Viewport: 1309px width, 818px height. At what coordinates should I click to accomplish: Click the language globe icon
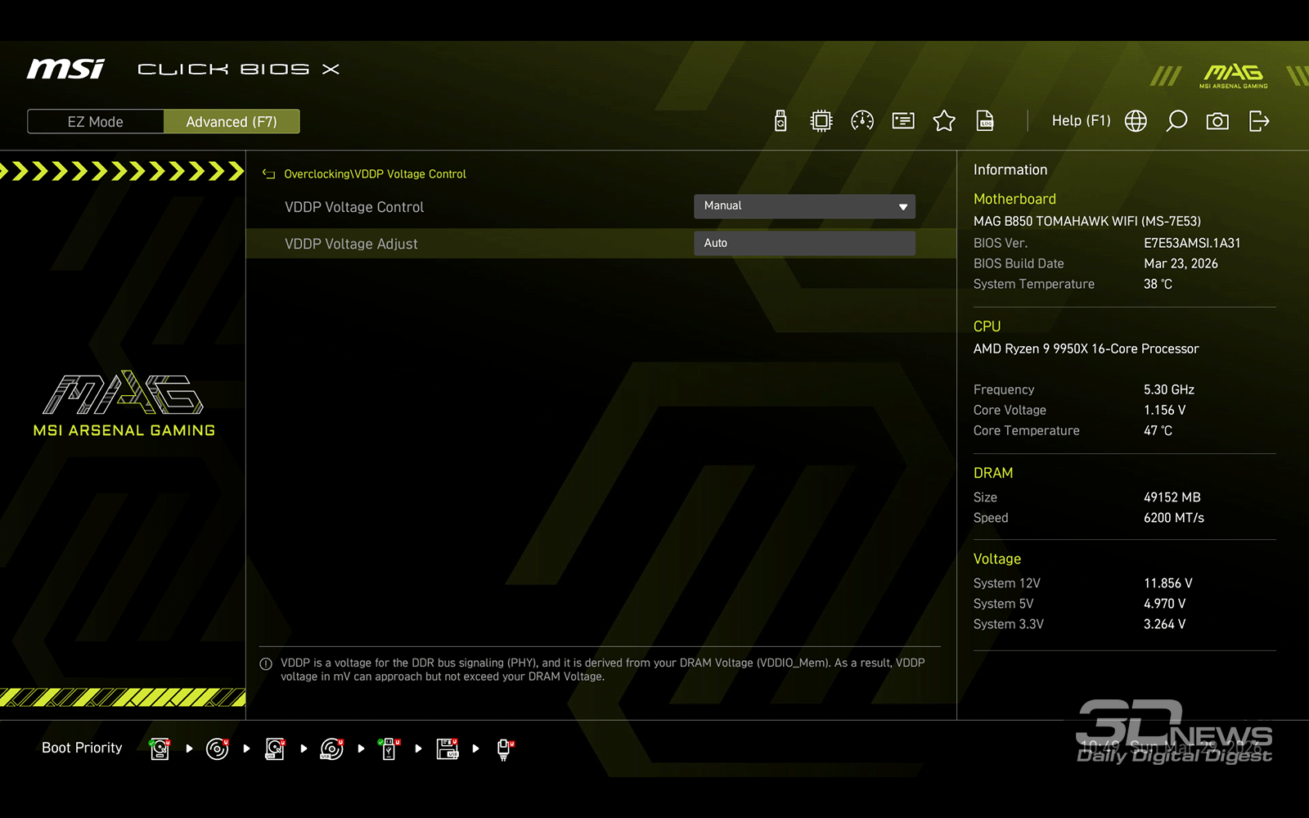[x=1136, y=121]
